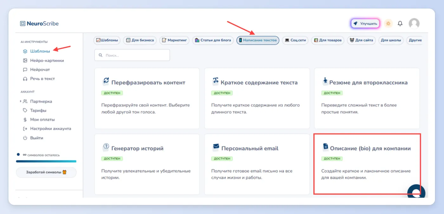Open the user profile avatar
The image size is (444, 214).
(414, 23)
